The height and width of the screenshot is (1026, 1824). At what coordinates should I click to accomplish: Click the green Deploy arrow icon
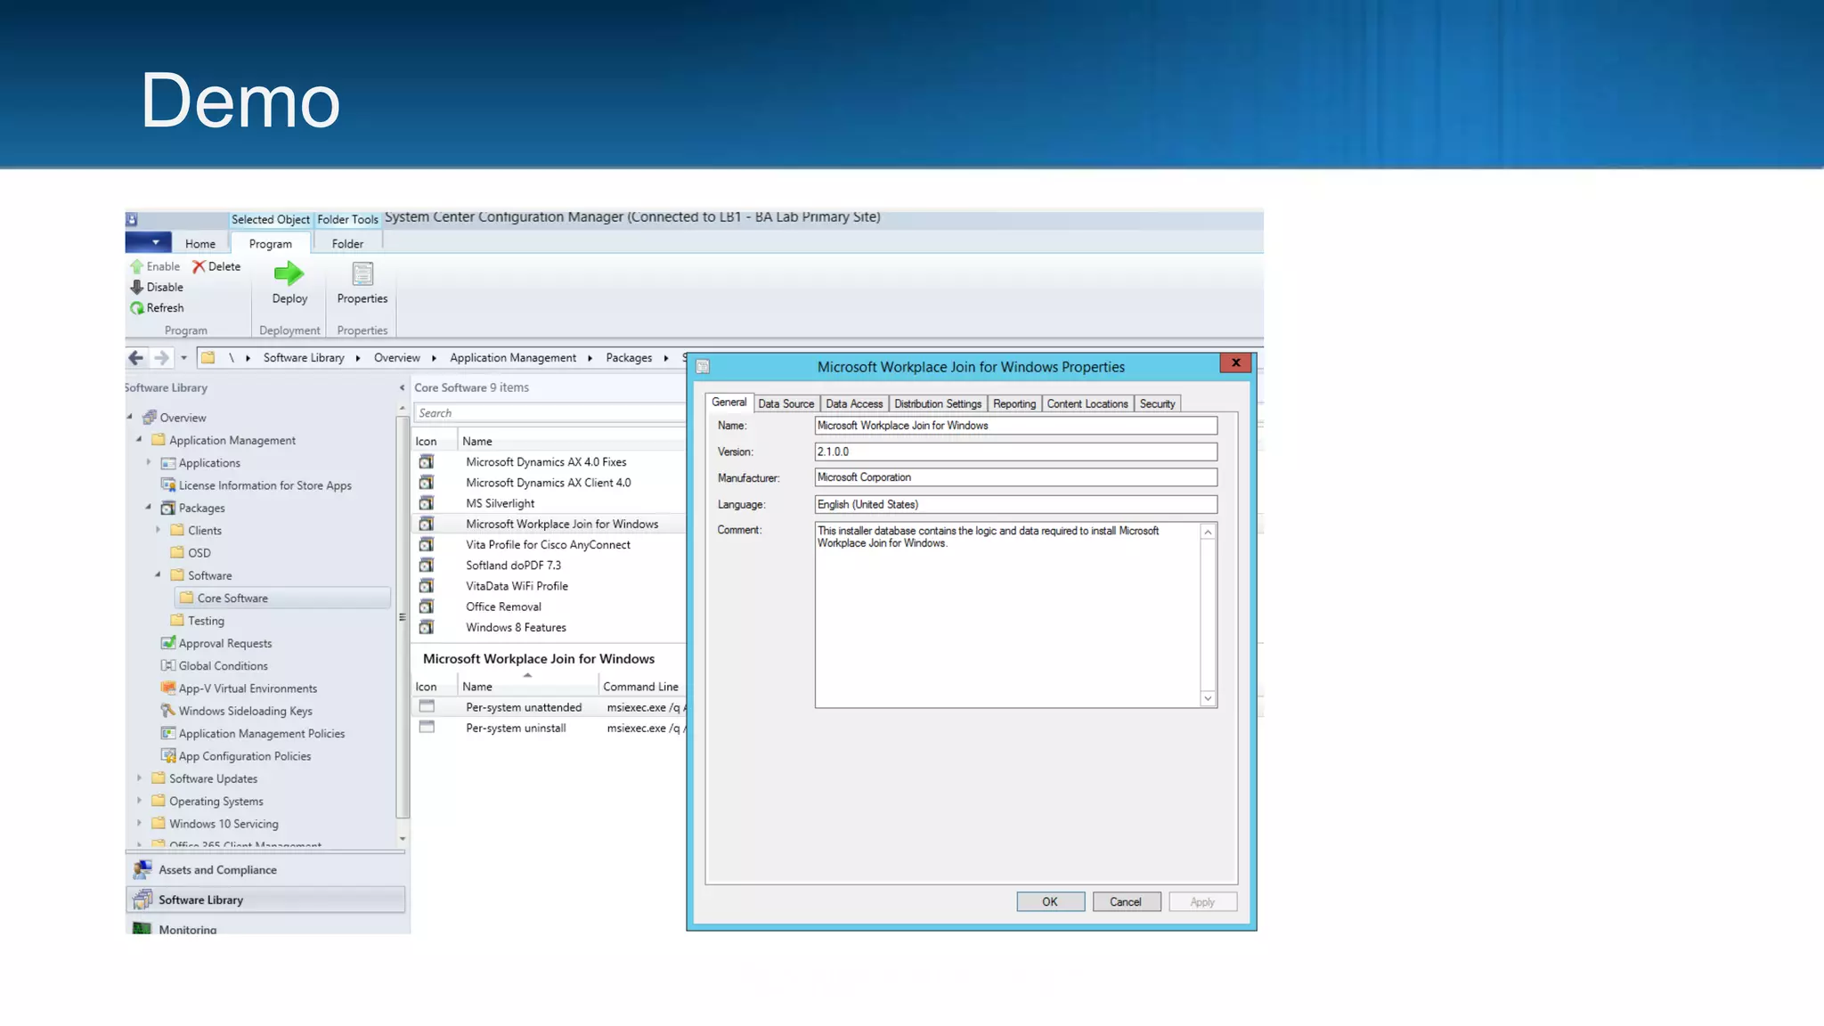[289, 273]
